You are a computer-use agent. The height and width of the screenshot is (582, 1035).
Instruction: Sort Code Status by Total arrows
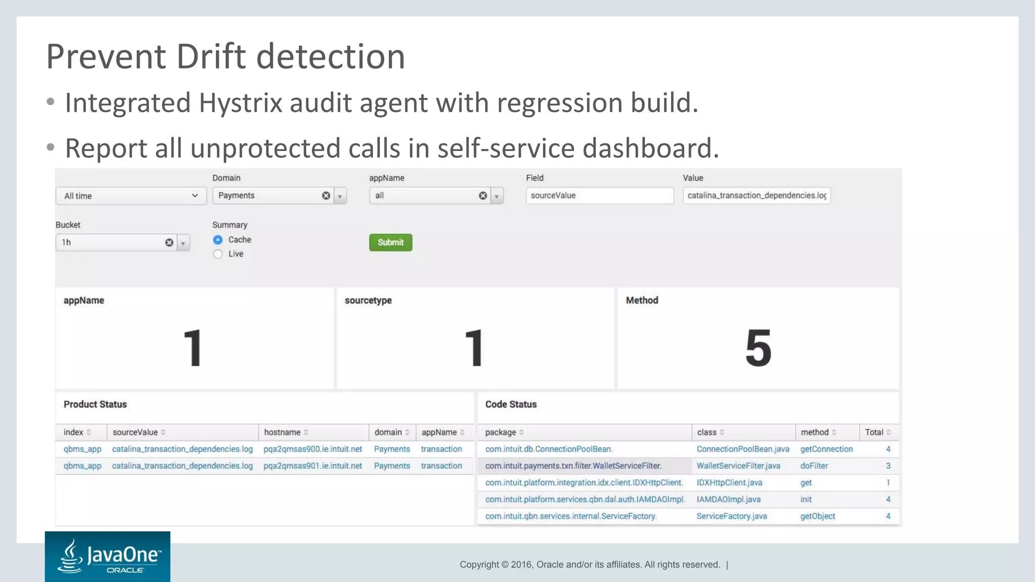click(888, 432)
